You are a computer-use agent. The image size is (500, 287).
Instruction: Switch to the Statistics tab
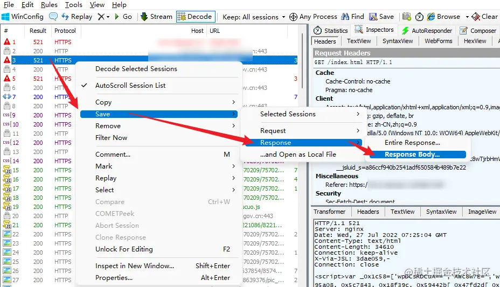tap(331, 31)
